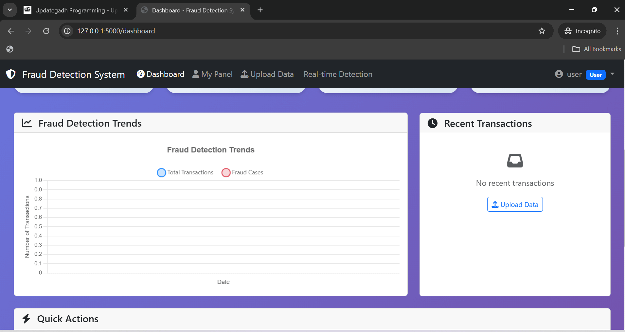Click the chart line icon in trends header
Screen dimensions: 625x332
point(27,123)
